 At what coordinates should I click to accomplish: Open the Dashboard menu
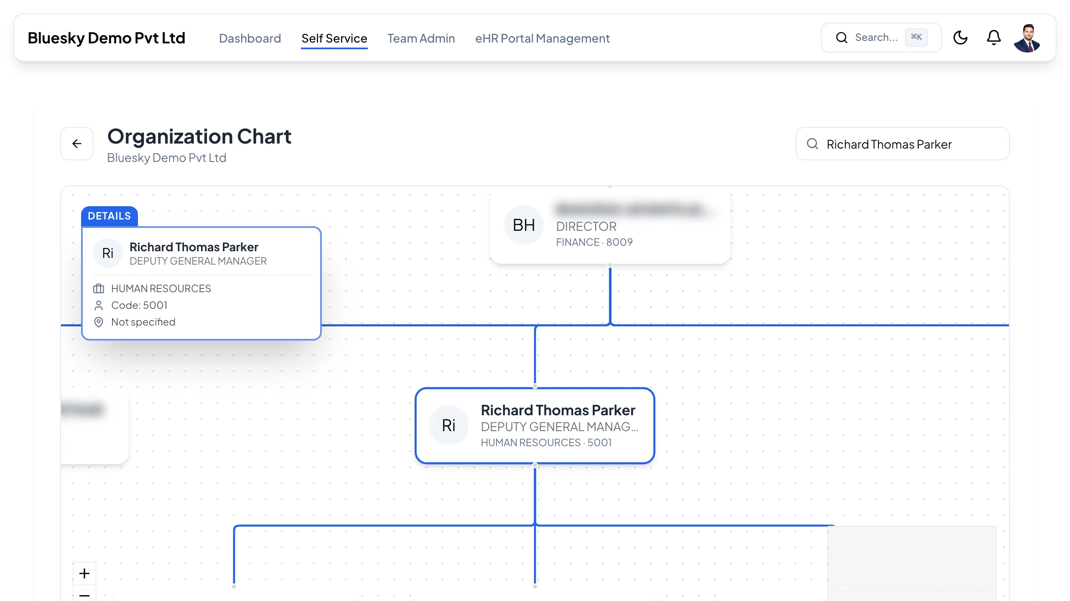click(x=250, y=38)
